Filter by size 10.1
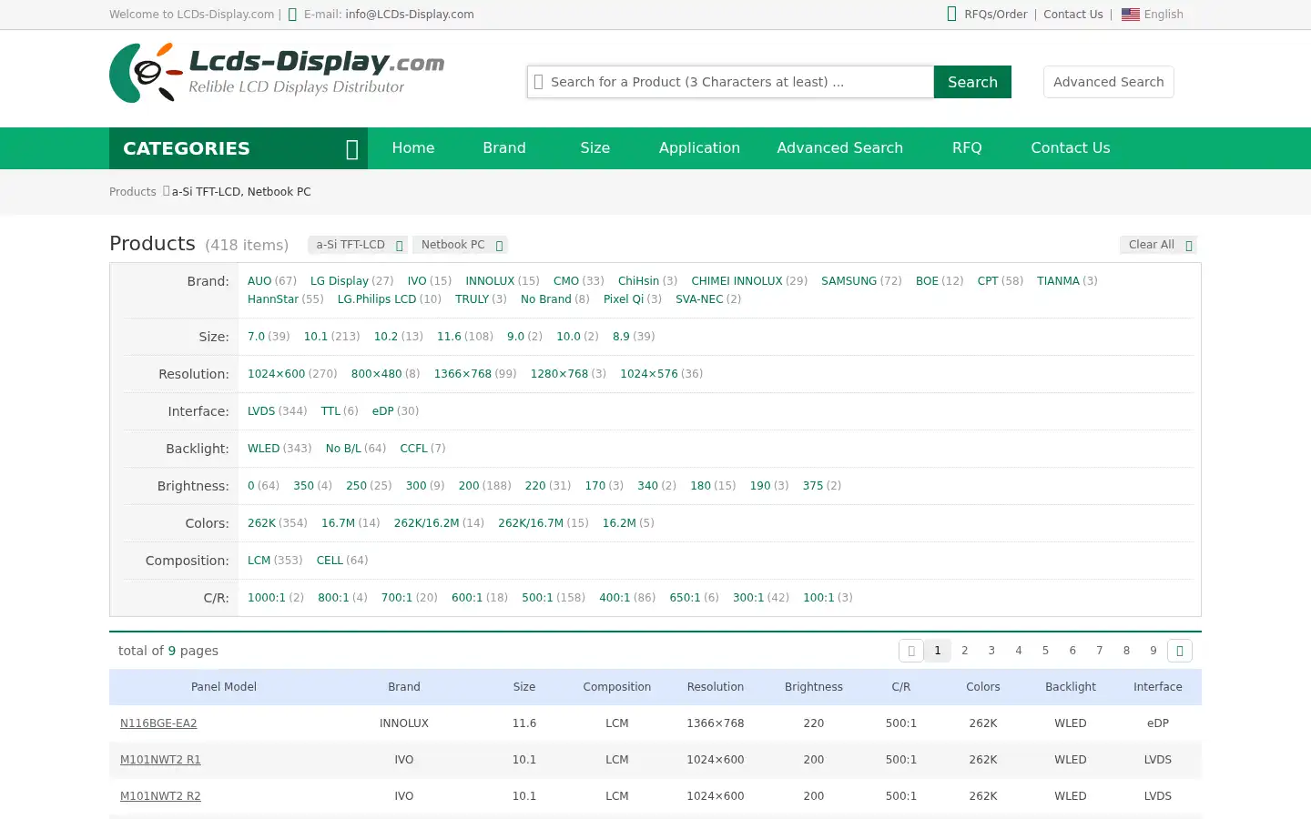1311x819 pixels. click(316, 337)
